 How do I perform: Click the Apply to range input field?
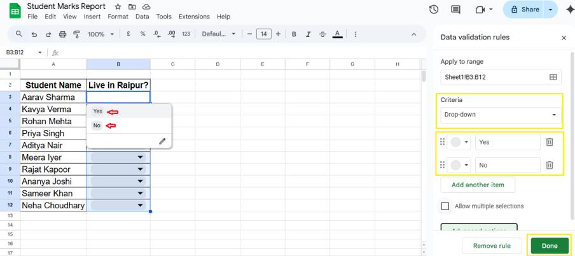(x=501, y=77)
